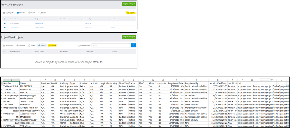The height and width of the screenshot is (128, 290).
Task: Select spreadsheet column Q header
Action: pyautogui.click(x=197, y=80)
